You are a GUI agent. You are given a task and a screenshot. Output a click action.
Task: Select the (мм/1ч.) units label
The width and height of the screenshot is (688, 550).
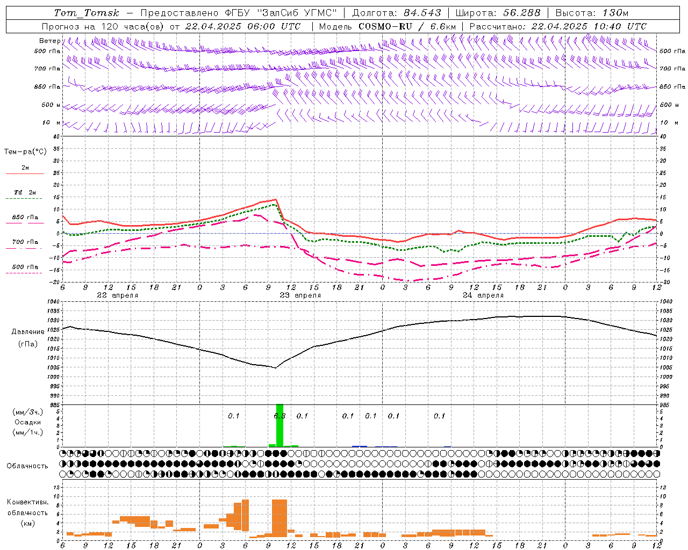[x=28, y=432]
